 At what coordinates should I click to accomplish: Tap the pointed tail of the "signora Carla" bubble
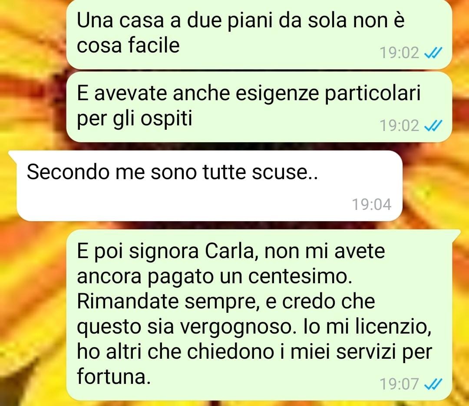455,235
